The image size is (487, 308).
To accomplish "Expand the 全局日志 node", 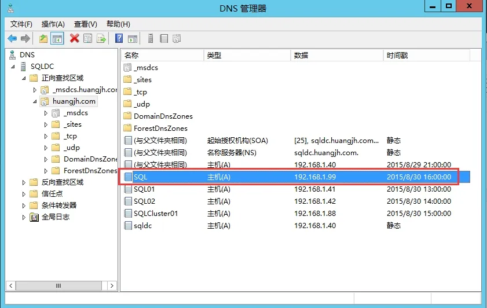I will tap(24, 217).
